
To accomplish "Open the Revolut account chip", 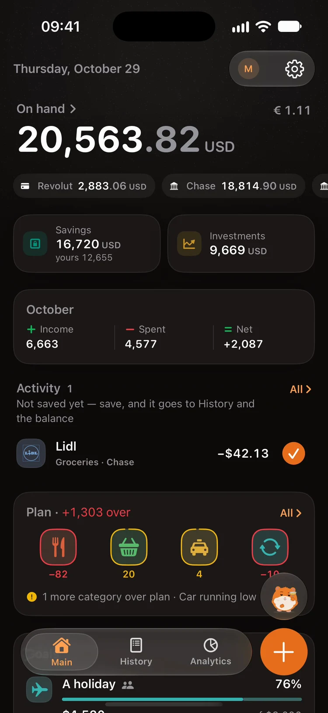I will 84,186.
